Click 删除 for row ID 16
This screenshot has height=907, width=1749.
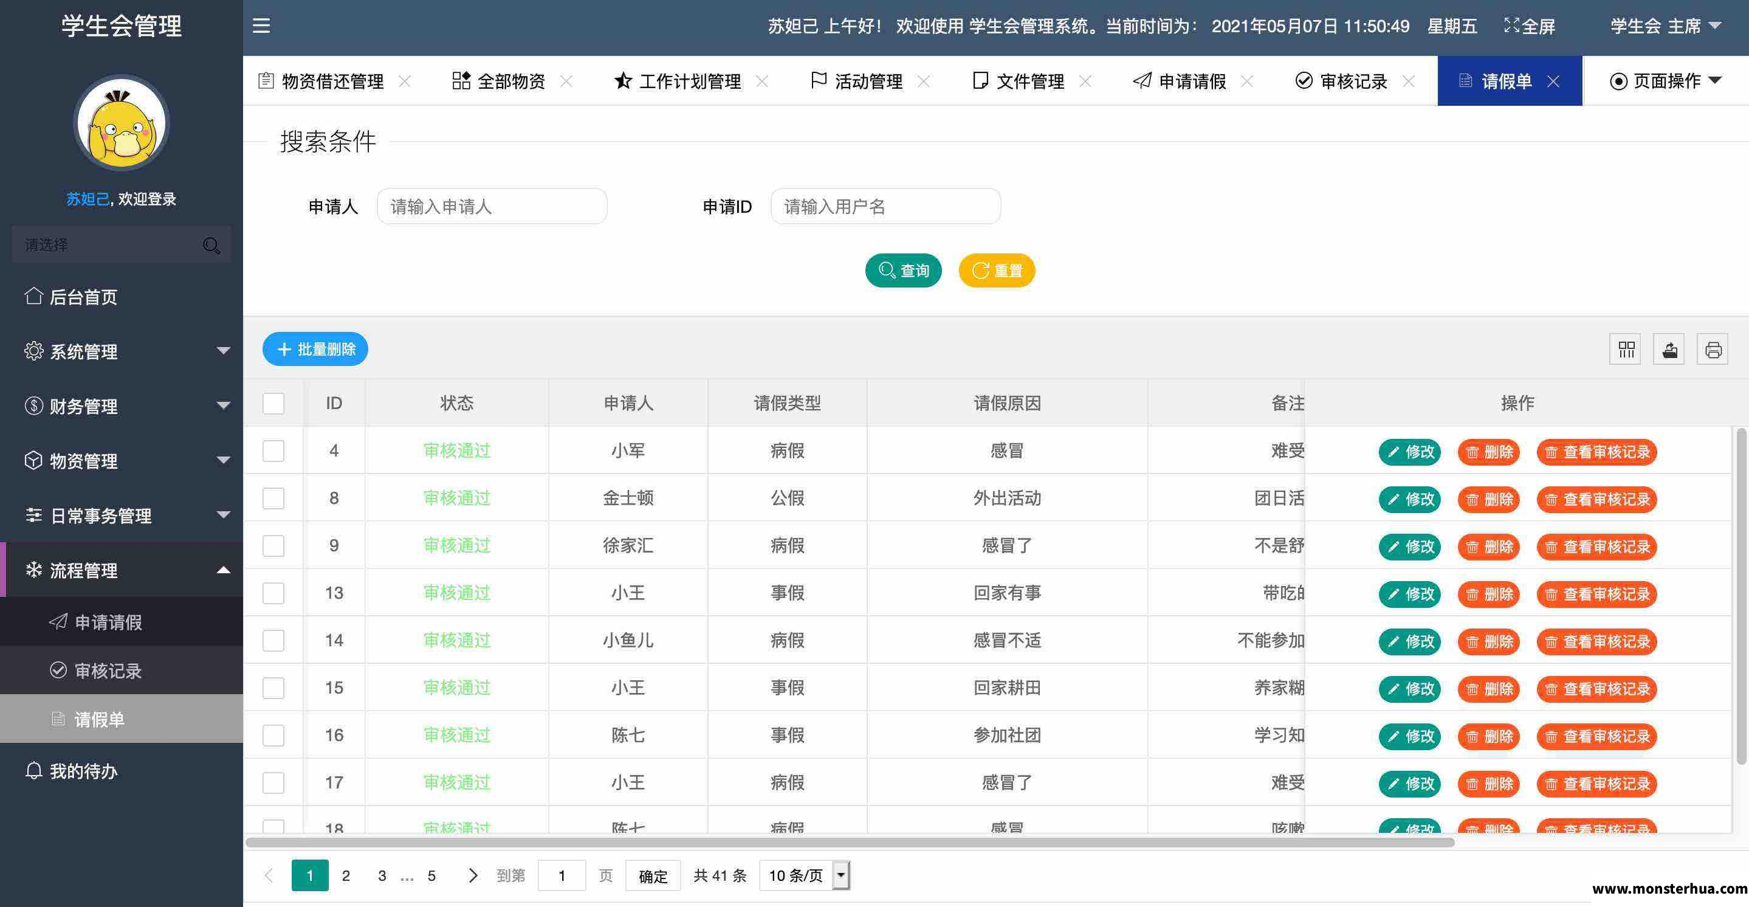(1488, 736)
